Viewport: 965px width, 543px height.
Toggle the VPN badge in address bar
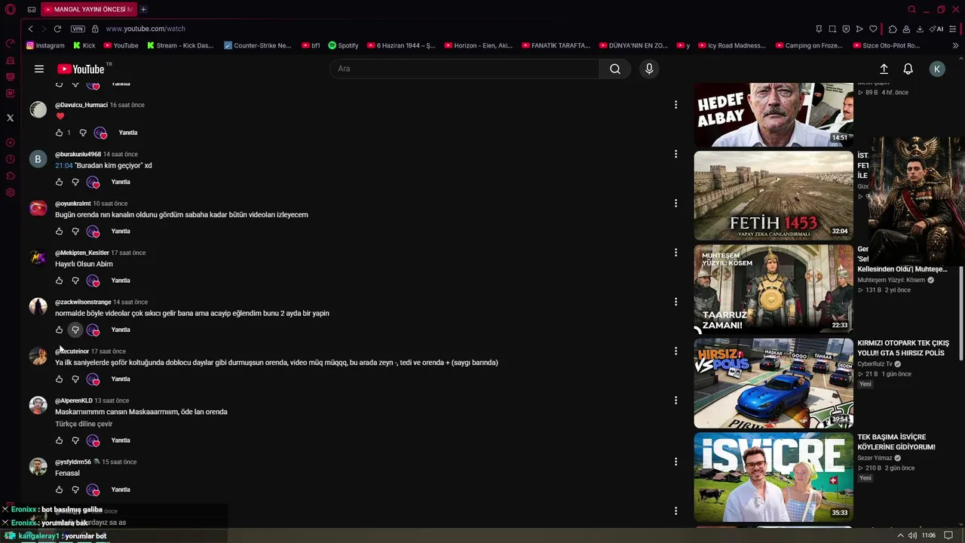(x=78, y=29)
